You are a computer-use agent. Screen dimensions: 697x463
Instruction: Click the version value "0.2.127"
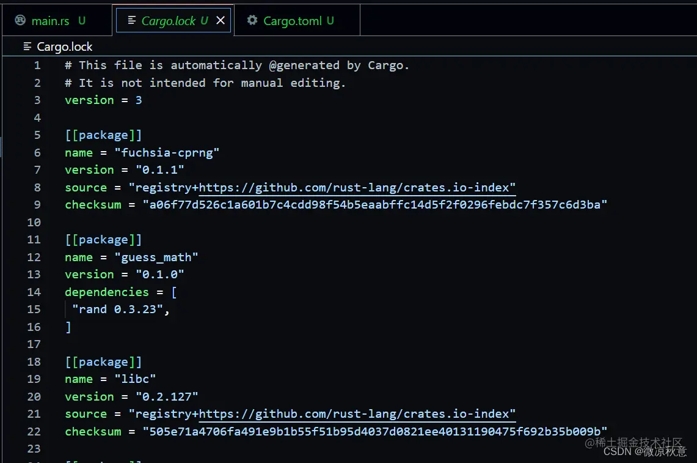pos(167,397)
